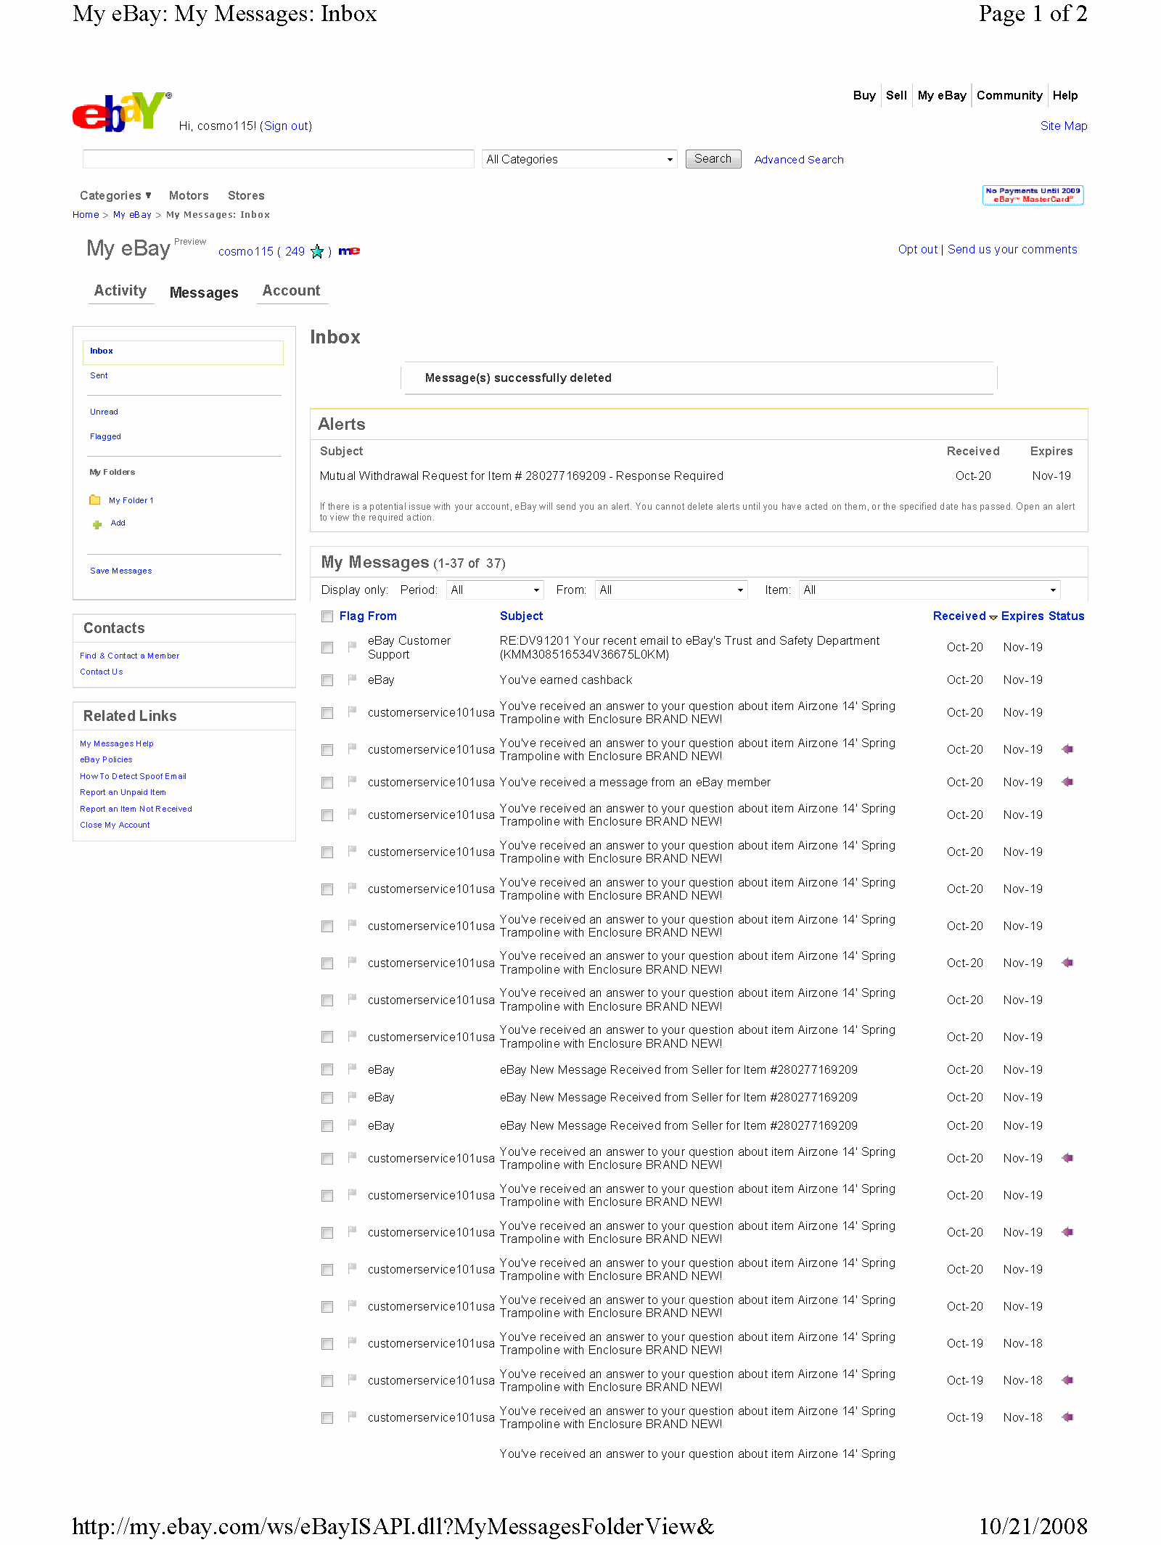Expand the Categories menu

[115, 195]
